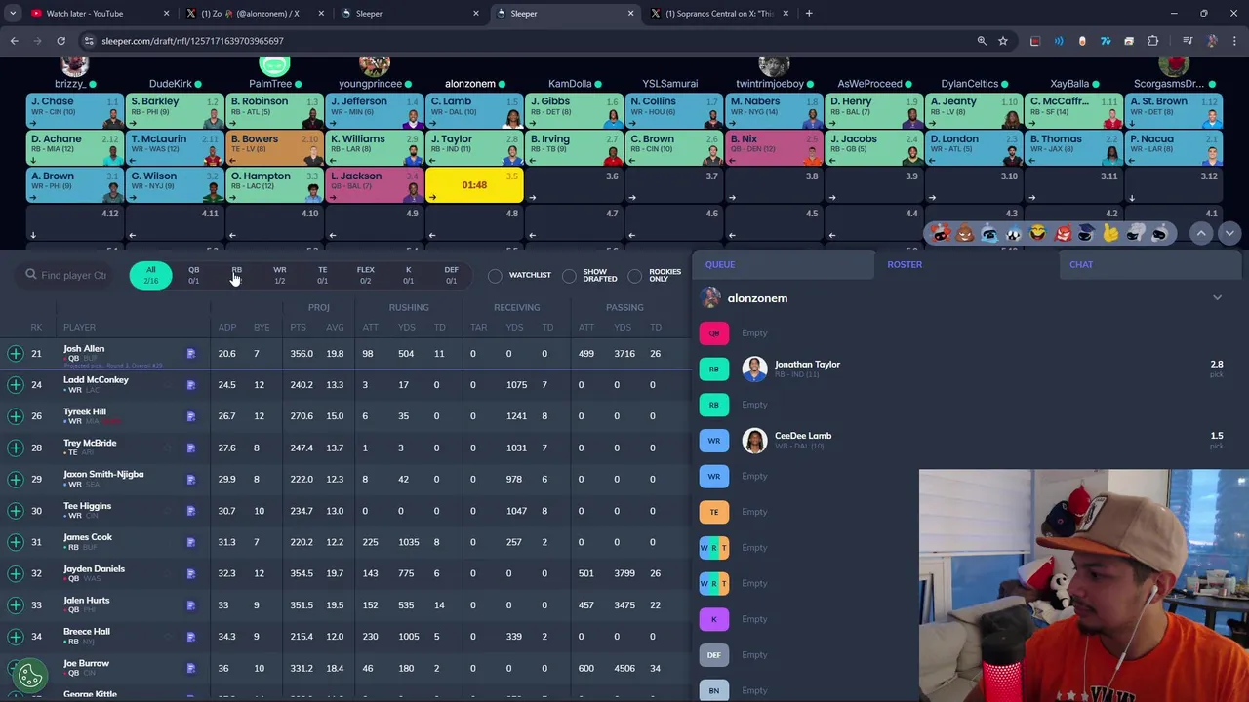Open the browser extensions puzzle icon

point(1153,41)
